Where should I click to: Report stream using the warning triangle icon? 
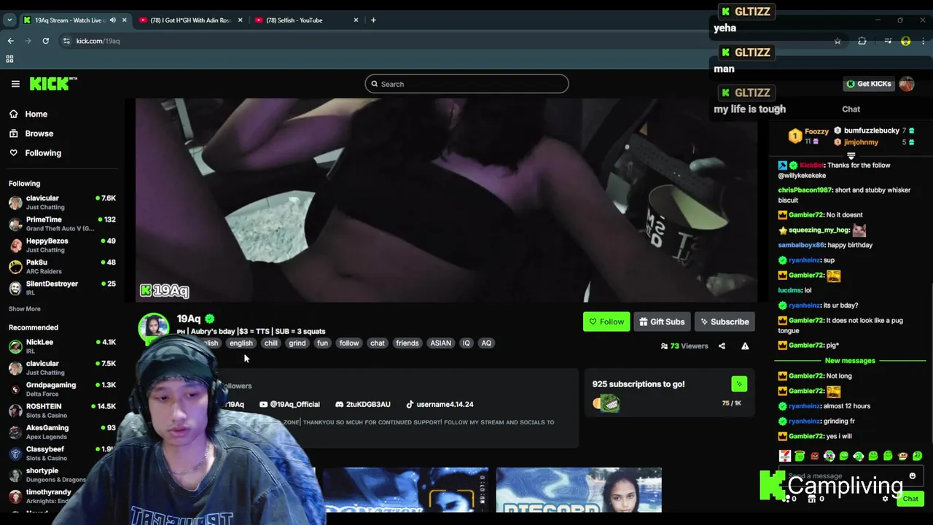[x=745, y=346]
